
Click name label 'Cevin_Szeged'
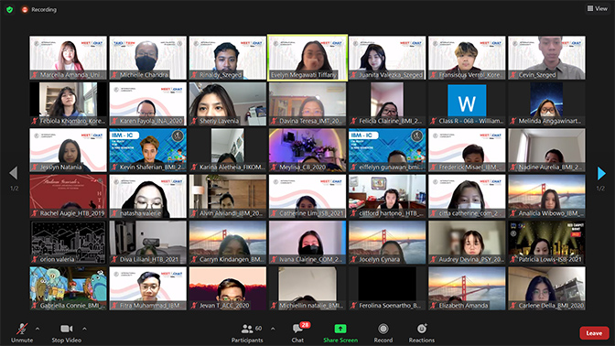537,75
